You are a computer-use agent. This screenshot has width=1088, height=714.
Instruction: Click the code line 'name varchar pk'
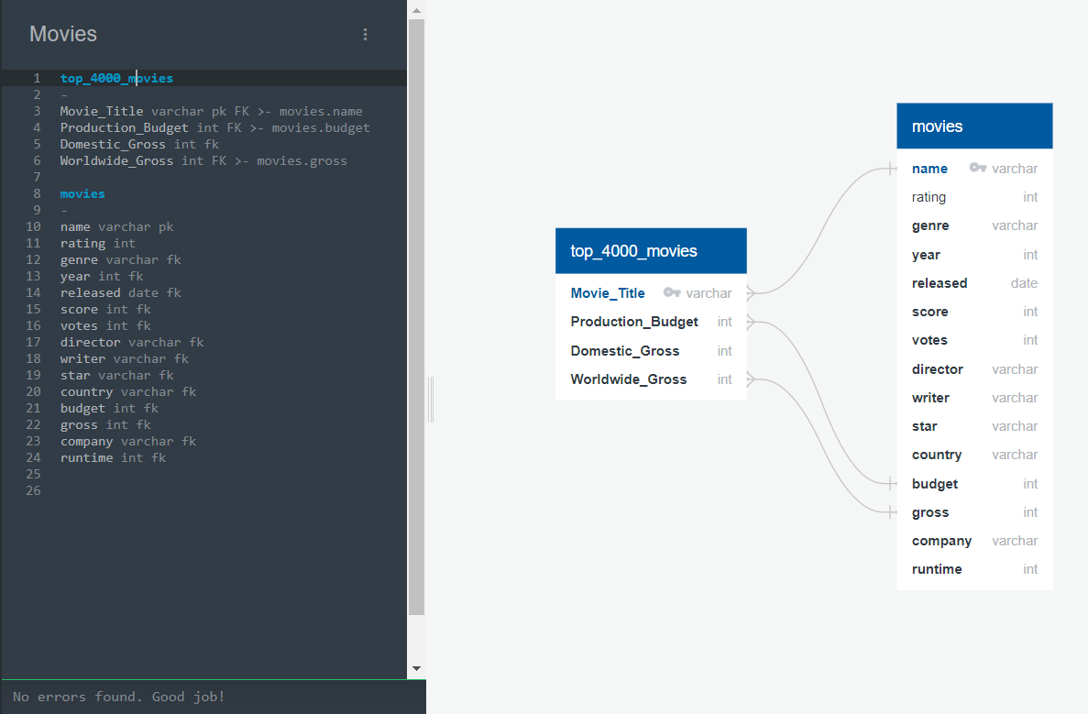click(x=116, y=227)
